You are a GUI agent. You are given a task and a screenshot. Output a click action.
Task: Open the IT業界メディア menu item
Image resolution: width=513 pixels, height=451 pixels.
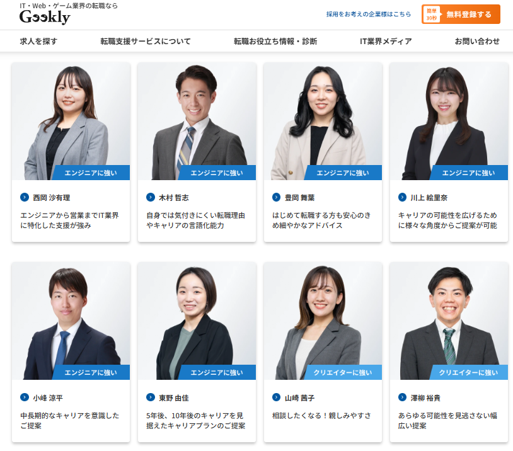tap(386, 41)
